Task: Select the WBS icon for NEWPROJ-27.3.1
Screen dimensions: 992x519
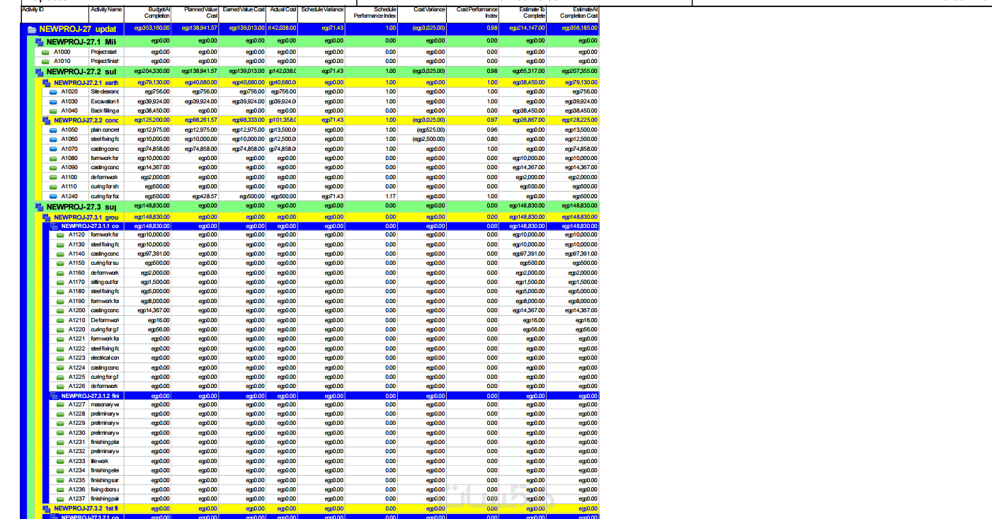Action: coord(47,217)
